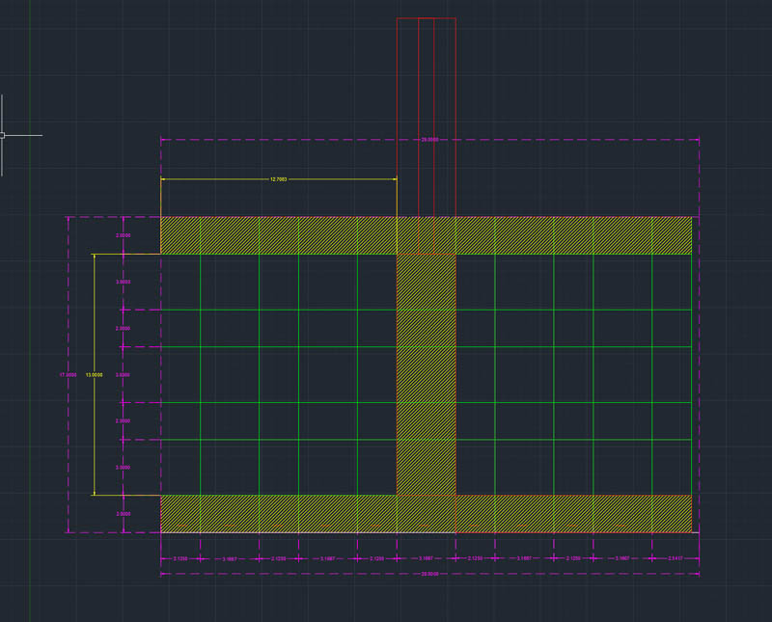Screen dimensions: 772x622
Task: Click the yellow 13.0000 vertical dimension text
Action: (x=95, y=375)
